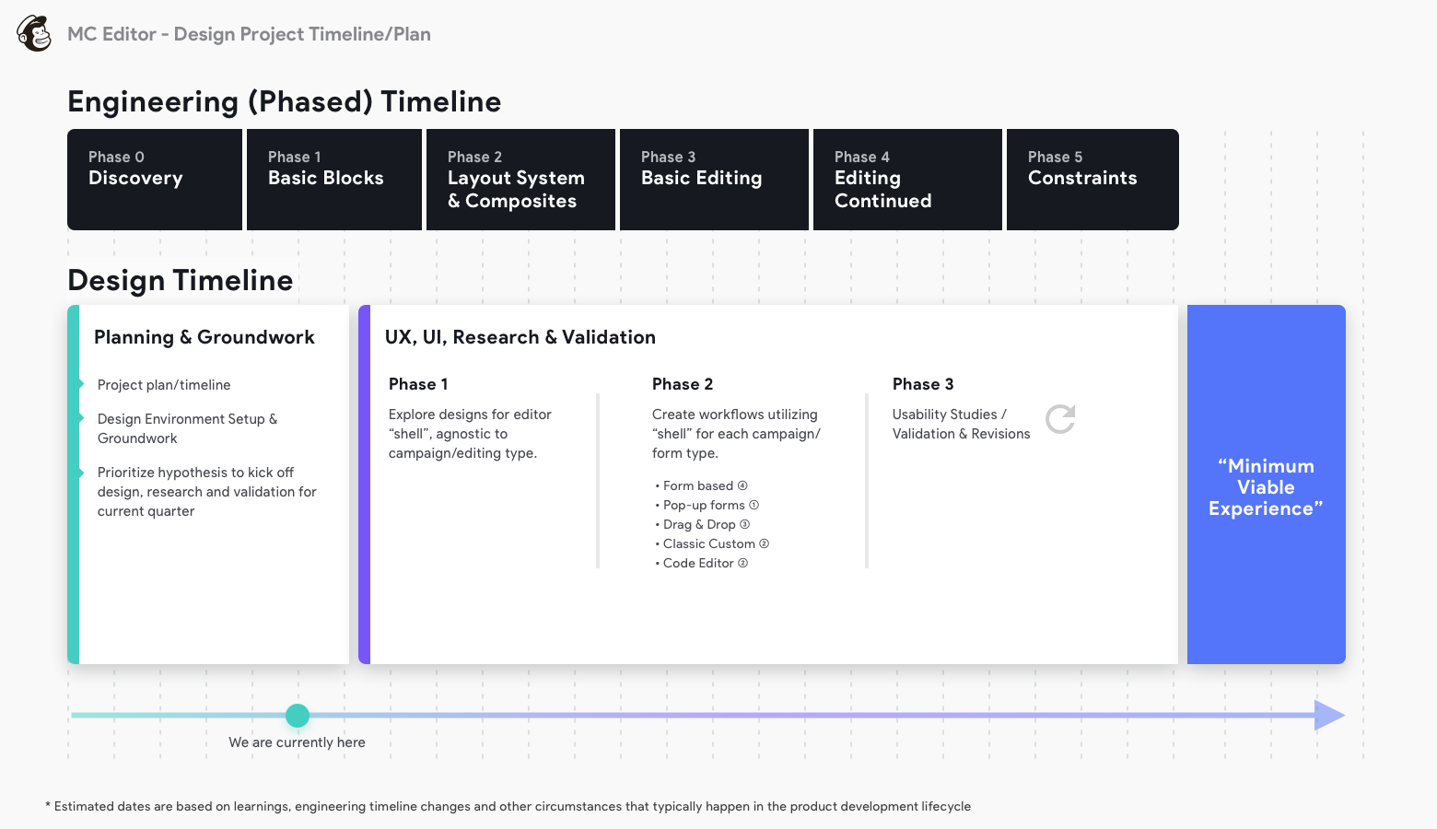Click circled number beside Form based
Viewport: 1437px width, 829px height.
point(742,485)
